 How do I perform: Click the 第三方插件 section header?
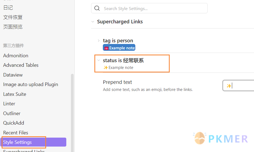(x=13, y=46)
